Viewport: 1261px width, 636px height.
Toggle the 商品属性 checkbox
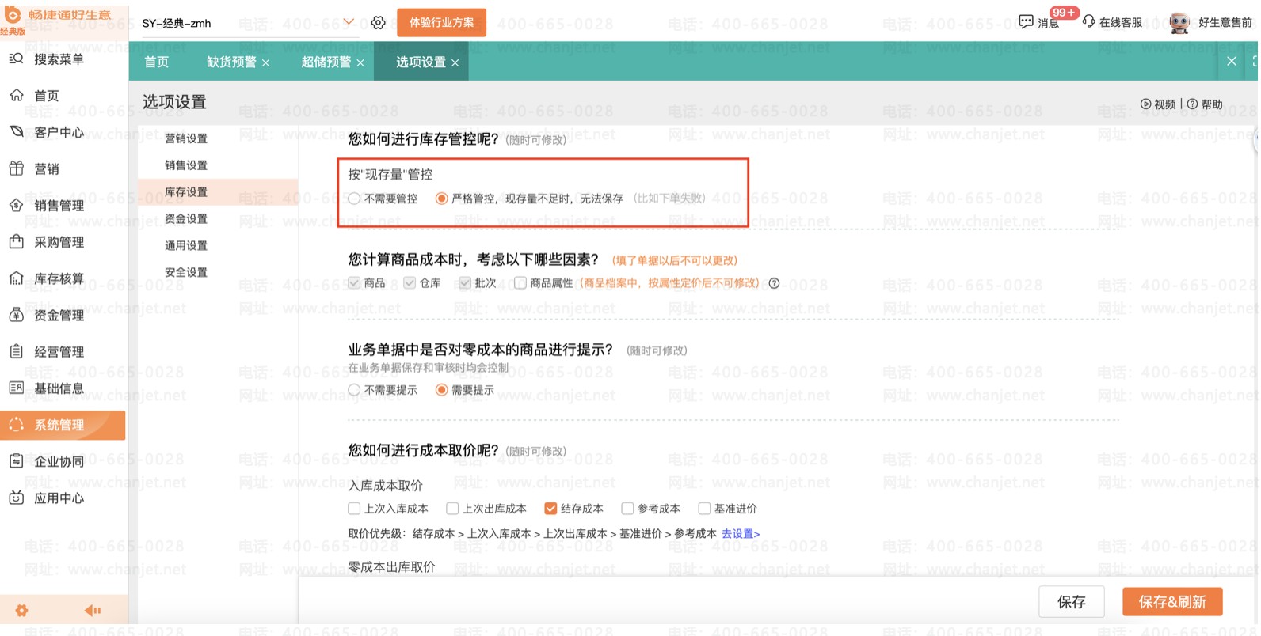coord(520,283)
